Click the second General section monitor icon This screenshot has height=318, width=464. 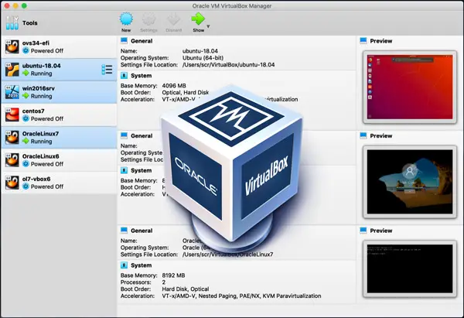[x=124, y=135]
